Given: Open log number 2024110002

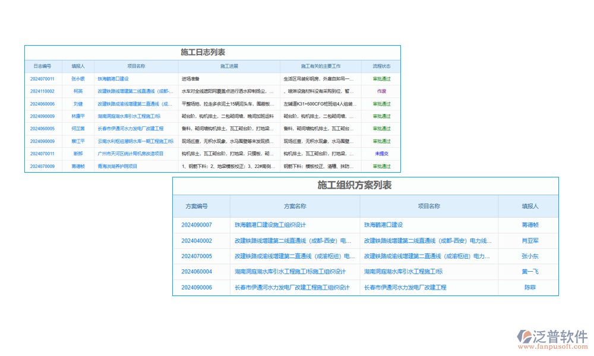Looking at the screenshot, I should click(42, 91).
